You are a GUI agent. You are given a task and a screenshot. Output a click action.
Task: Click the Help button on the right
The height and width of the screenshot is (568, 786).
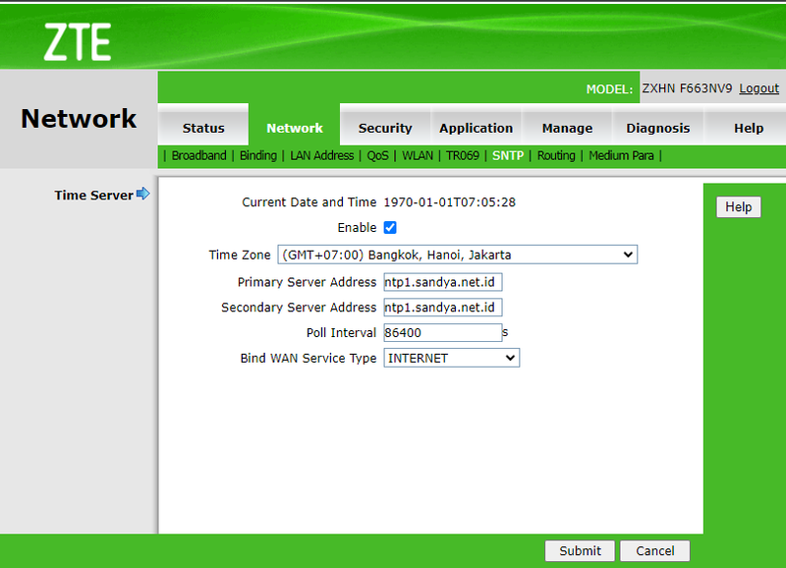(738, 206)
